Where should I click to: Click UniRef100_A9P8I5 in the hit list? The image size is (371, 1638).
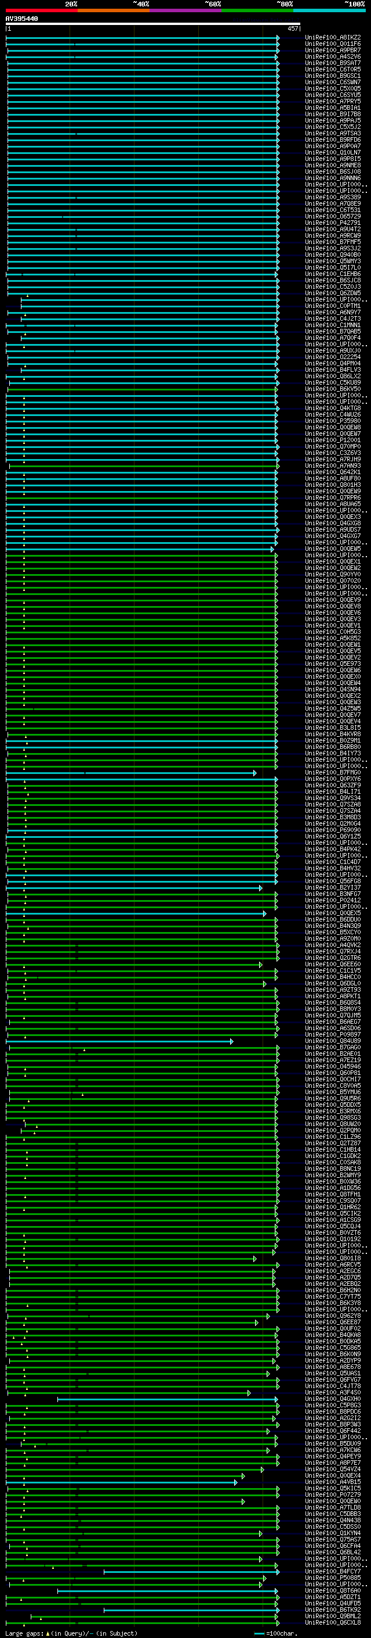(333, 159)
